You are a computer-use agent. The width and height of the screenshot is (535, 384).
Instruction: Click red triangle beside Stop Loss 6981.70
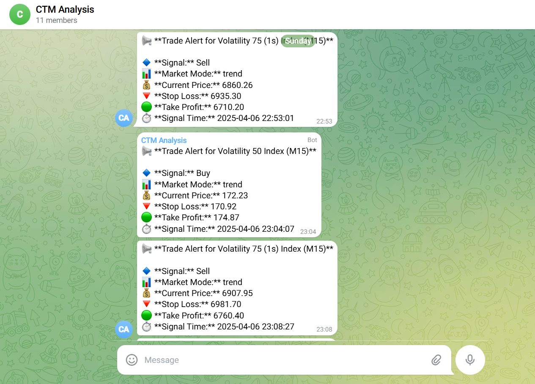pyautogui.click(x=146, y=304)
